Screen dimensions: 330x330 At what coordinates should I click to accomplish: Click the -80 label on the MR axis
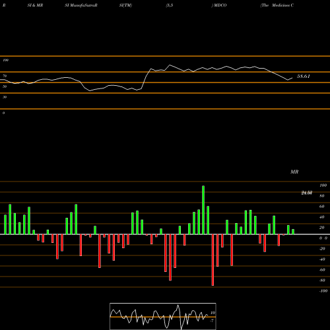(322, 280)
